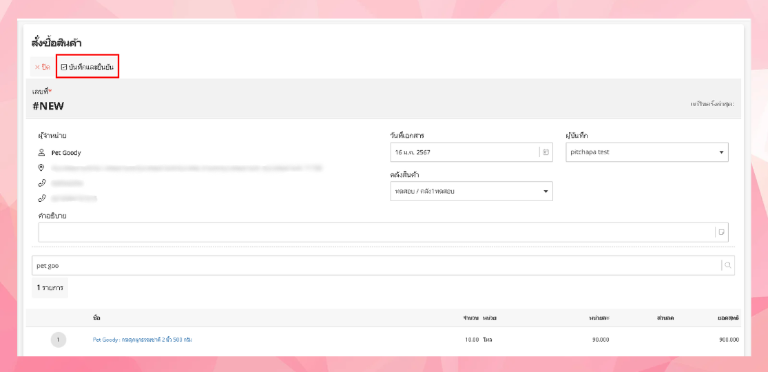Click the 10.00 quantity cell

(471, 340)
